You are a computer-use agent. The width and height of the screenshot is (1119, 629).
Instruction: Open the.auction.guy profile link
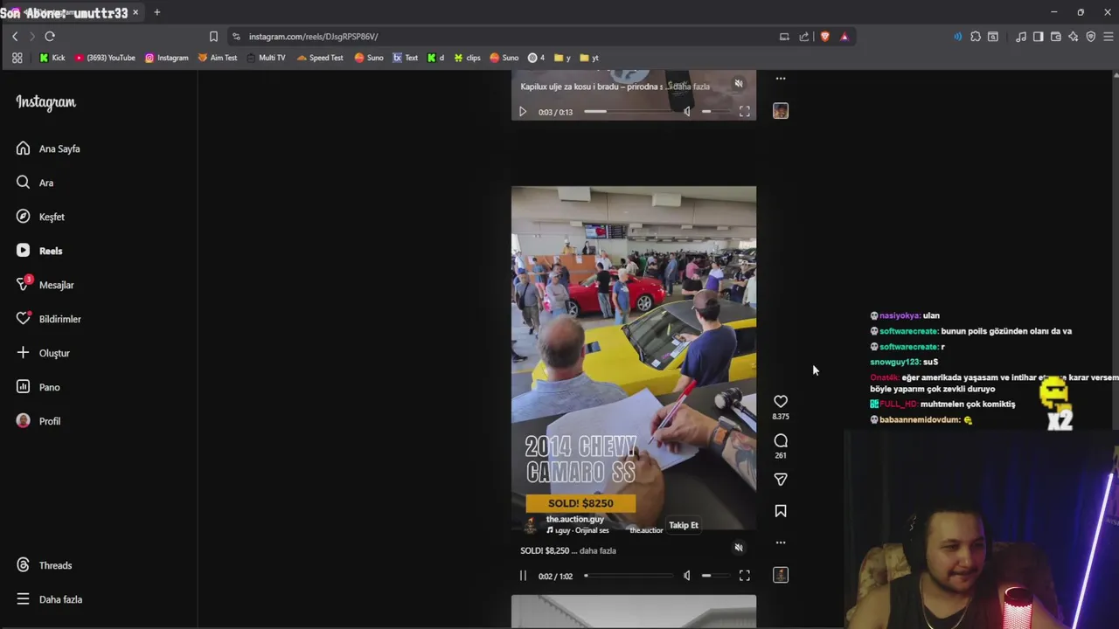pos(575,519)
